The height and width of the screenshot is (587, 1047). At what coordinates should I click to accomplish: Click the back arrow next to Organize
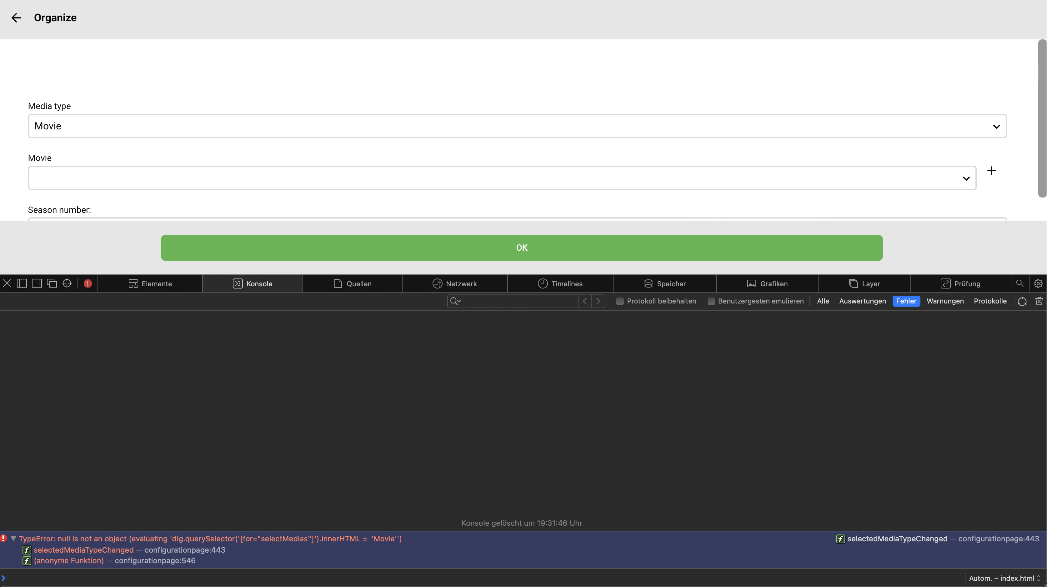click(16, 18)
